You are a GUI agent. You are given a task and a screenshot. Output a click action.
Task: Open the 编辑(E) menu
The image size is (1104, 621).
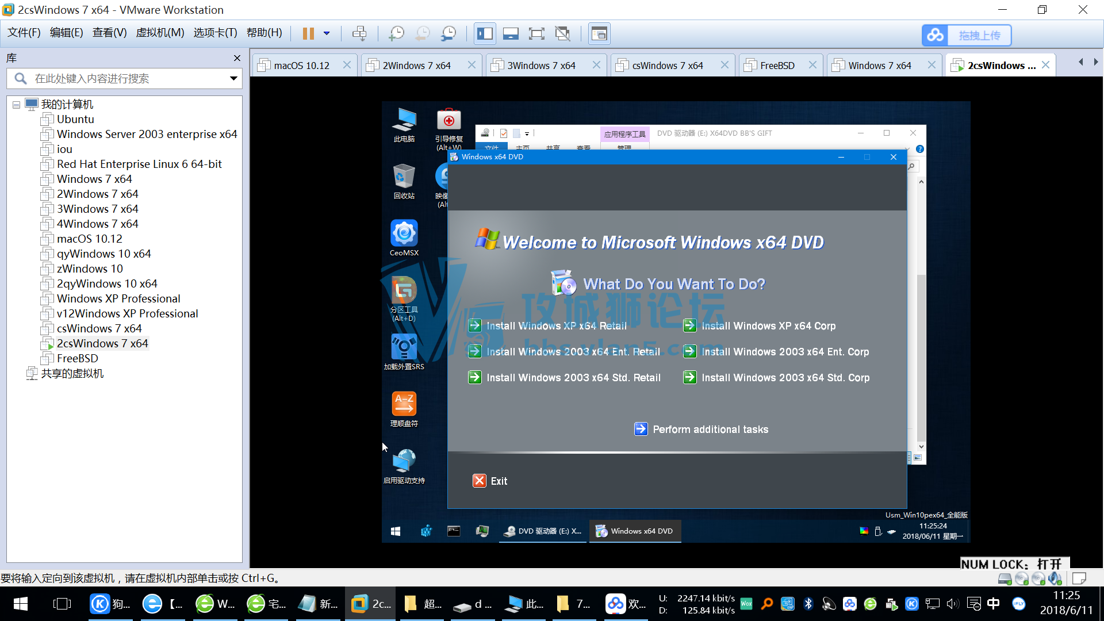[x=66, y=33]
